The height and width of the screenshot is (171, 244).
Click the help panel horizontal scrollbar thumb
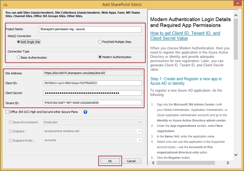pos(186,163)
